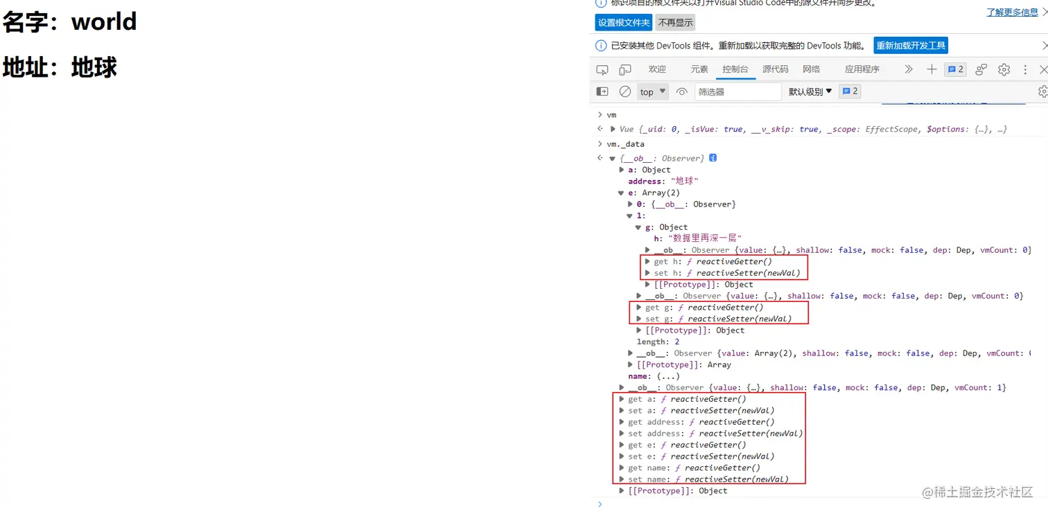
Task: Expand __ob__ Observer row with vmCount: 1
Action: coord(622,388)
